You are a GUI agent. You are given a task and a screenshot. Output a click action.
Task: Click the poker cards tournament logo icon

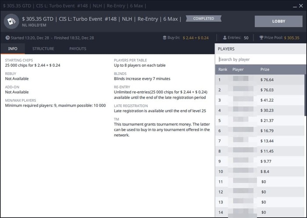pos(11,21)
